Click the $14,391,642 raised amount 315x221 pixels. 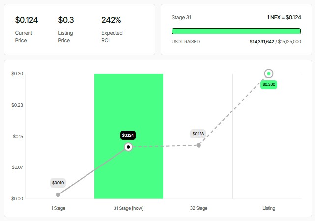(x=262, y=42)
